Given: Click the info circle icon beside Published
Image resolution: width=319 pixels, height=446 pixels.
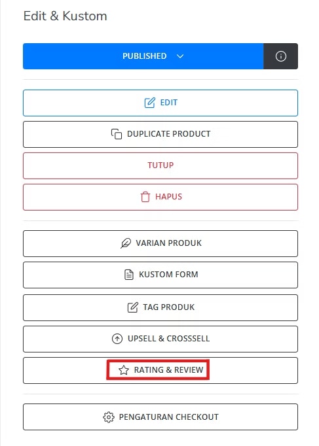Looking at the screenshot, I should (x=280, y=56).
